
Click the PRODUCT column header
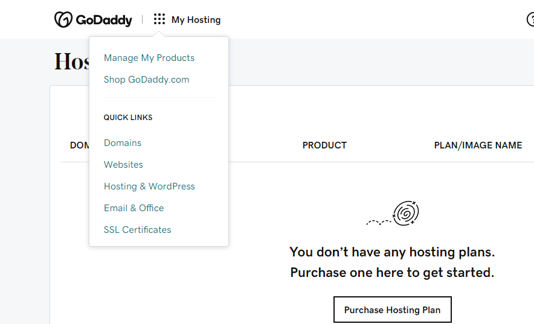324,145
